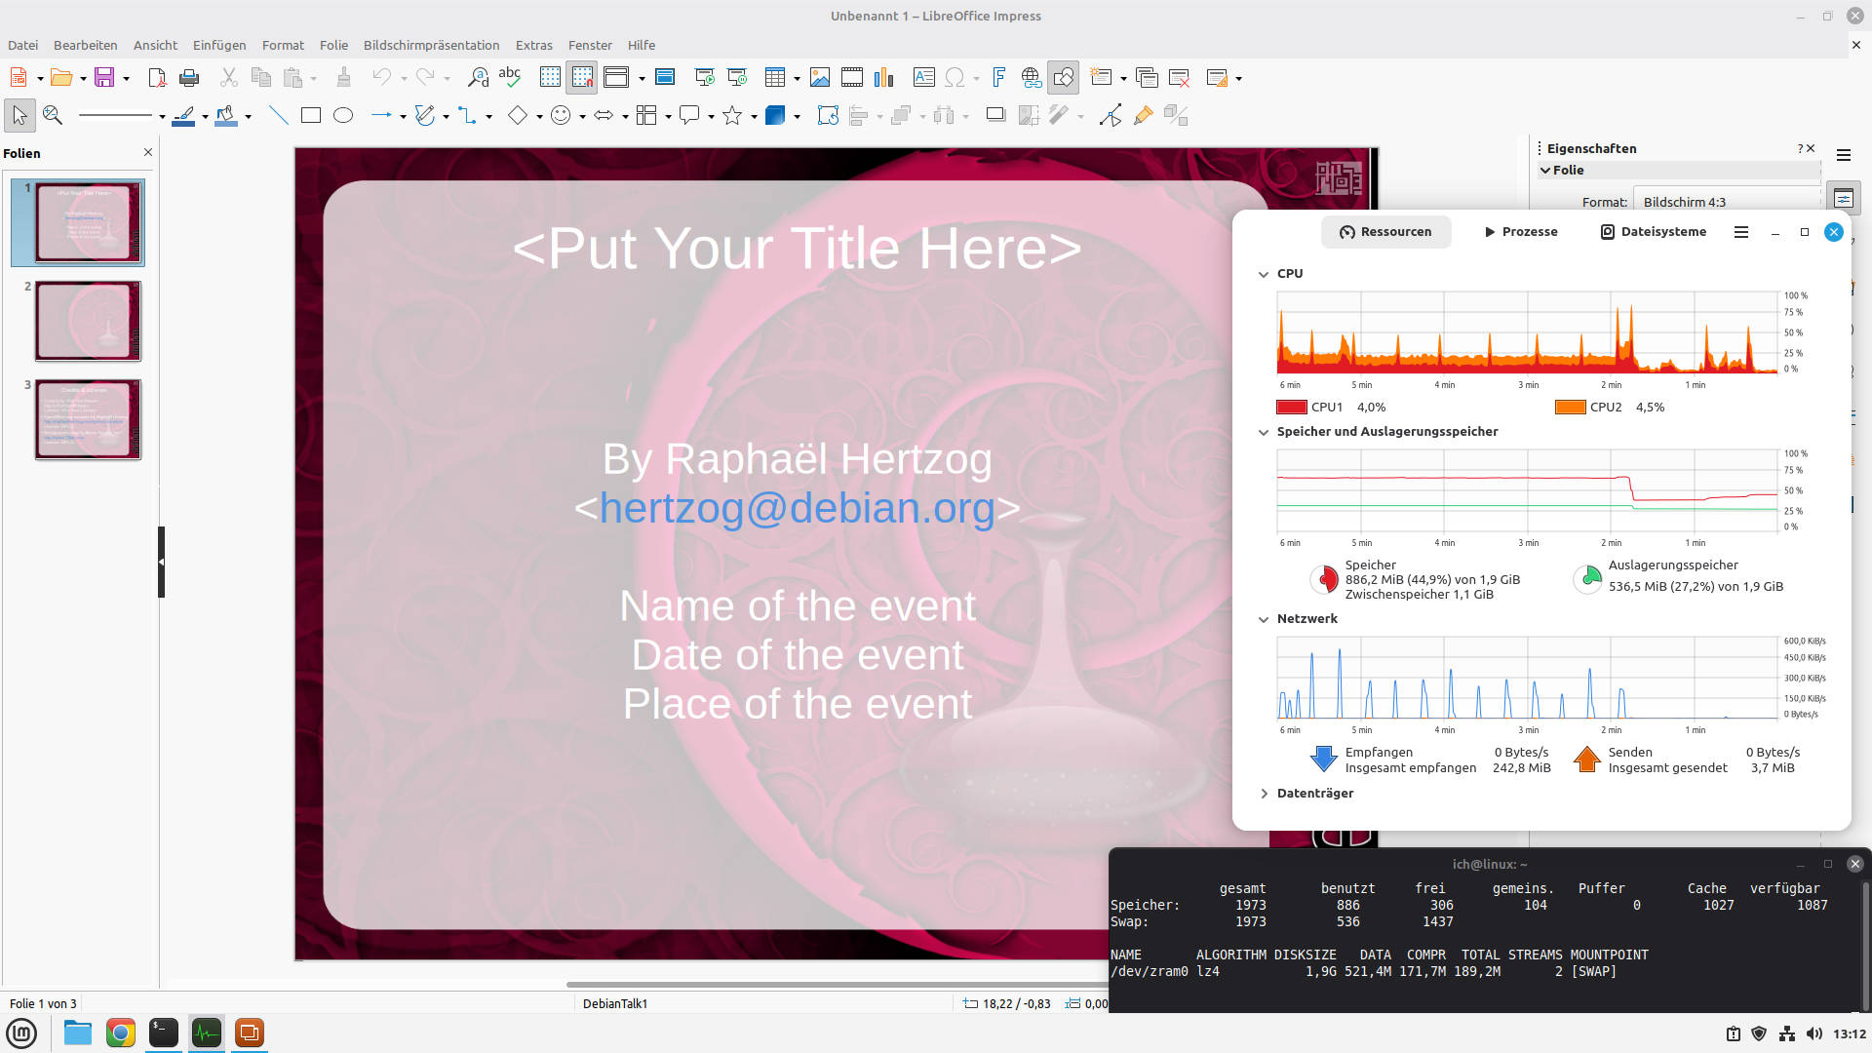This screenshot has height=1053, width=1872.
Task: Select slide 3 thumbnail
Action: (x=88, y=419)
